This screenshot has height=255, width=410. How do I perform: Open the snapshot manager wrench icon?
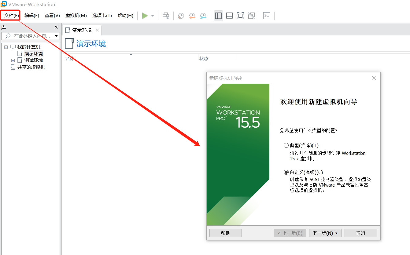coord(203,16)
